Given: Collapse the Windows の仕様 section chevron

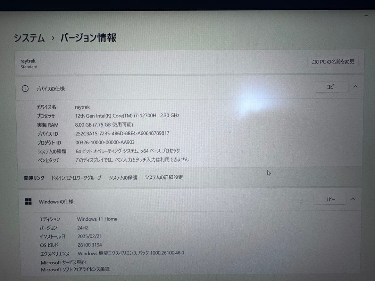Looking at the screenshot, I should 353,199.
